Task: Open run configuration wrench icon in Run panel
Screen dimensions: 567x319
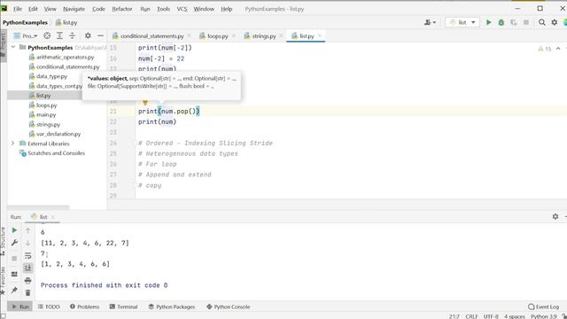Action: point(14,243)
